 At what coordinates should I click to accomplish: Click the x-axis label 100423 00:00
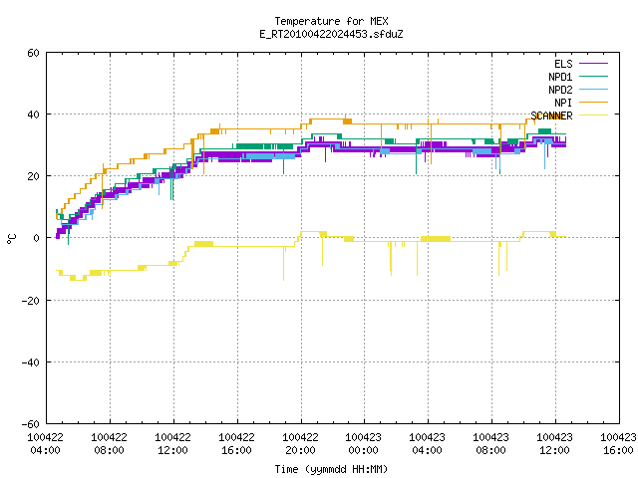[x=363, y=444]
